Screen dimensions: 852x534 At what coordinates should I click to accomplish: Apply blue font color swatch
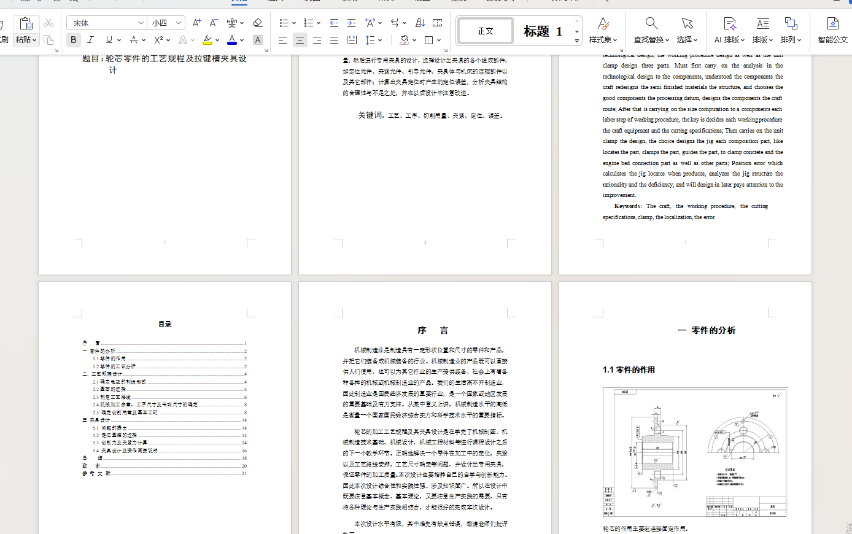[232, 40]
